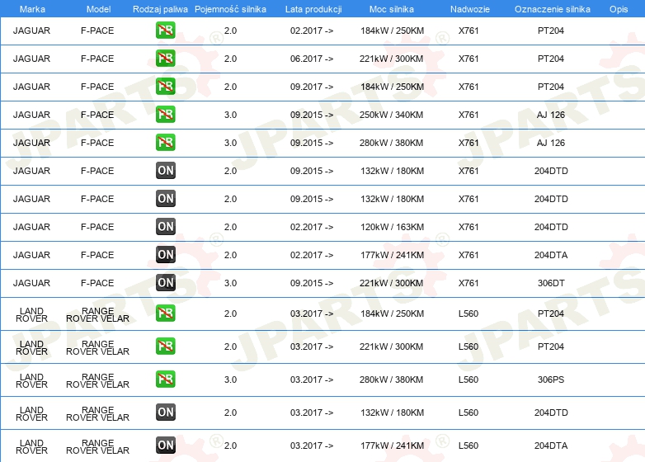Screen dimensions: 645x462
Task: Click diesel ON icon in Velar 132kW / 180KM row
Action: [x=166, y=412]
